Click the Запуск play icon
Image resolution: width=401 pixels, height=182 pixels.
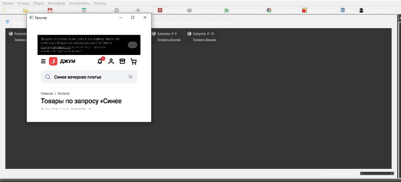coord(117,10)
